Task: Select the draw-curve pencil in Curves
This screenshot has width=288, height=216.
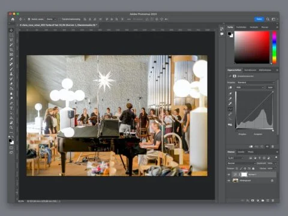Action: pos(230,114)
